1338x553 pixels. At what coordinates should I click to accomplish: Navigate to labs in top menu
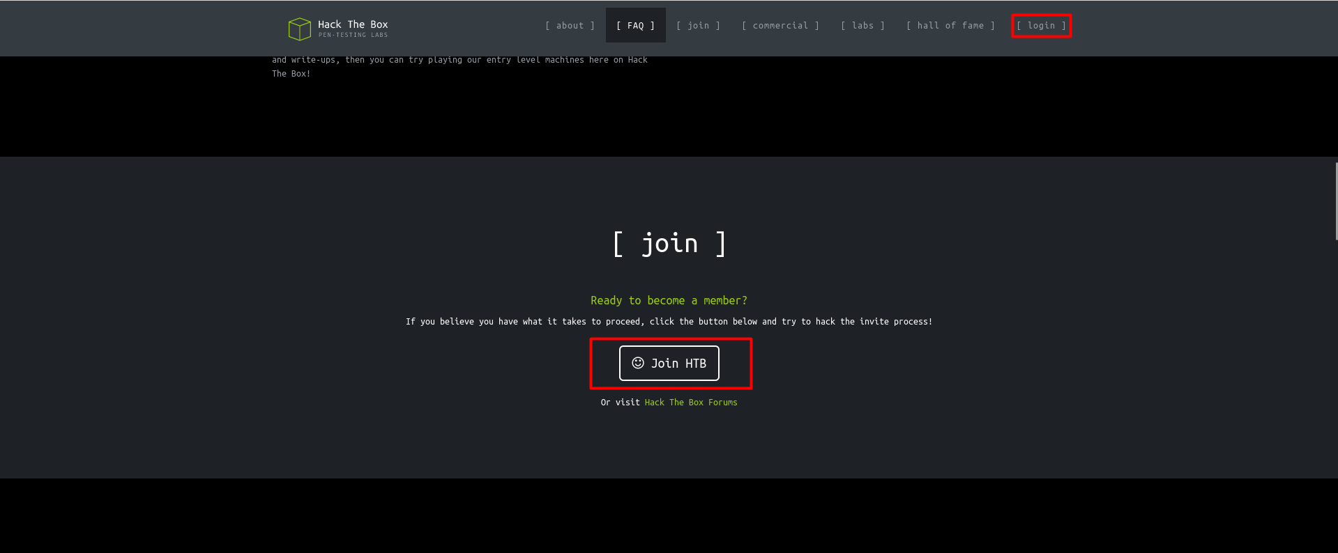coord(862,26)
